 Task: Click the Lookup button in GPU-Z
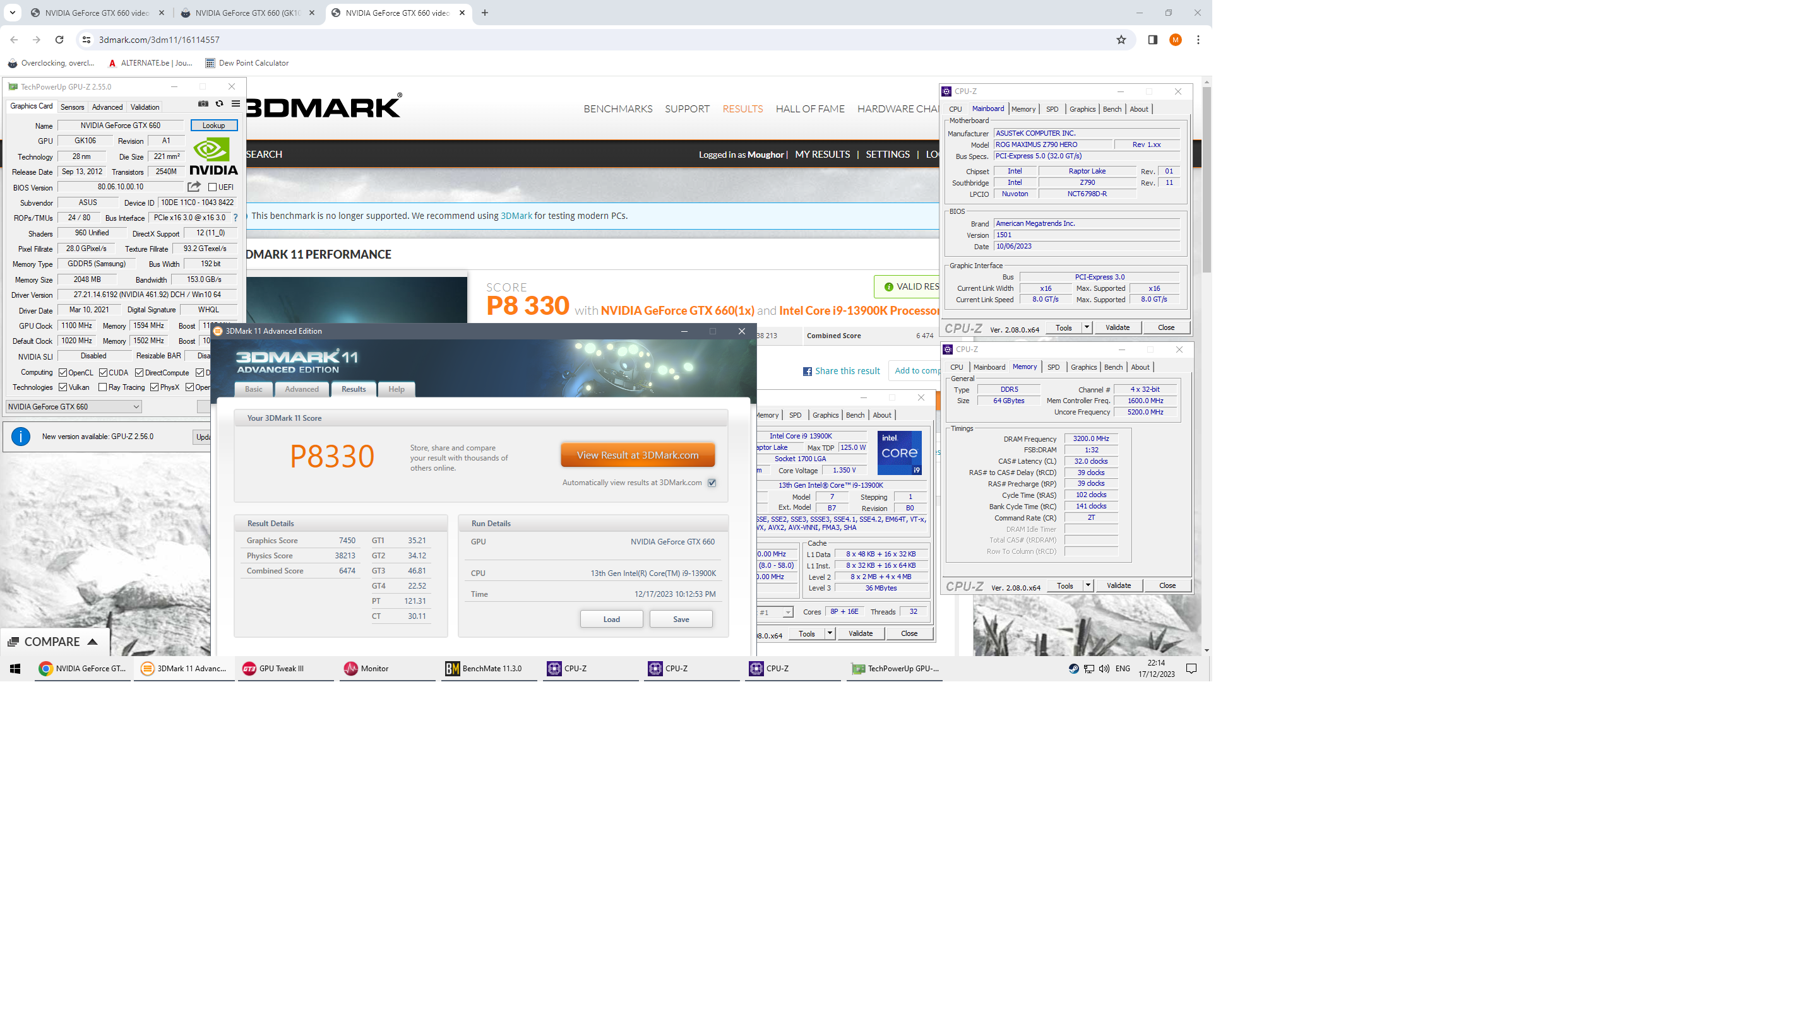coord(214,126)
